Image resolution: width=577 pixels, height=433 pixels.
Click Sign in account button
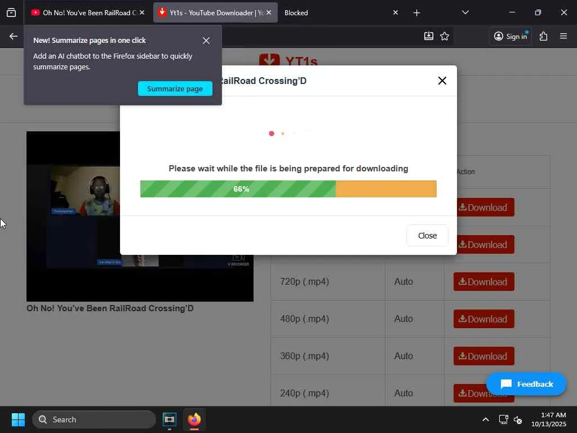pos(511,36)
